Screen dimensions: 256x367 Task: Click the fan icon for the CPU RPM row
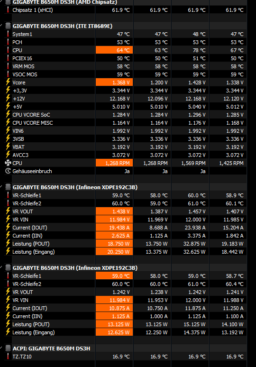(8, 163)
